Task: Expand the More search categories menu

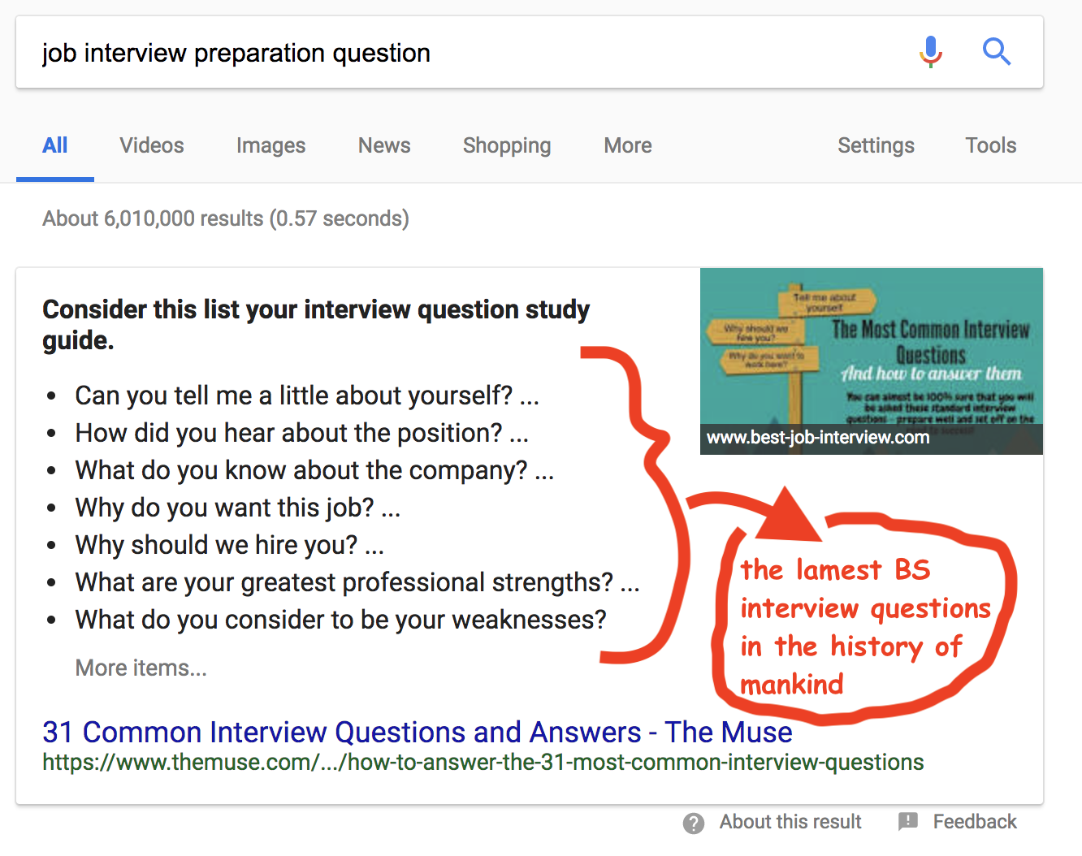Action: 627,145
